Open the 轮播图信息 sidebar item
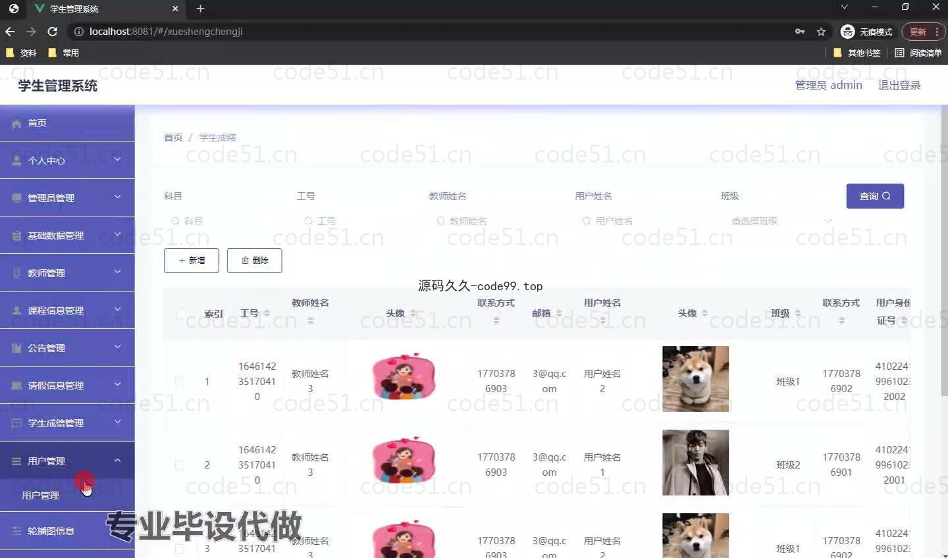This screenshot has height=558, width=948. (x=67, y=531)
